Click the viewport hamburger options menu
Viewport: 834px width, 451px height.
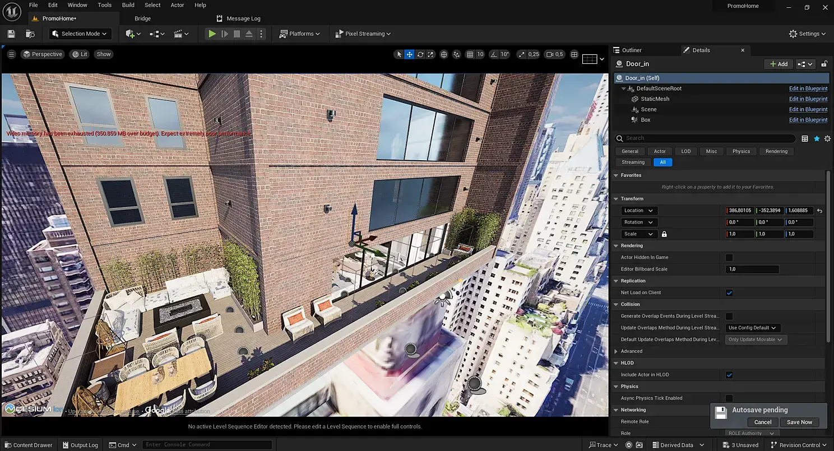[x=11, y=54]
